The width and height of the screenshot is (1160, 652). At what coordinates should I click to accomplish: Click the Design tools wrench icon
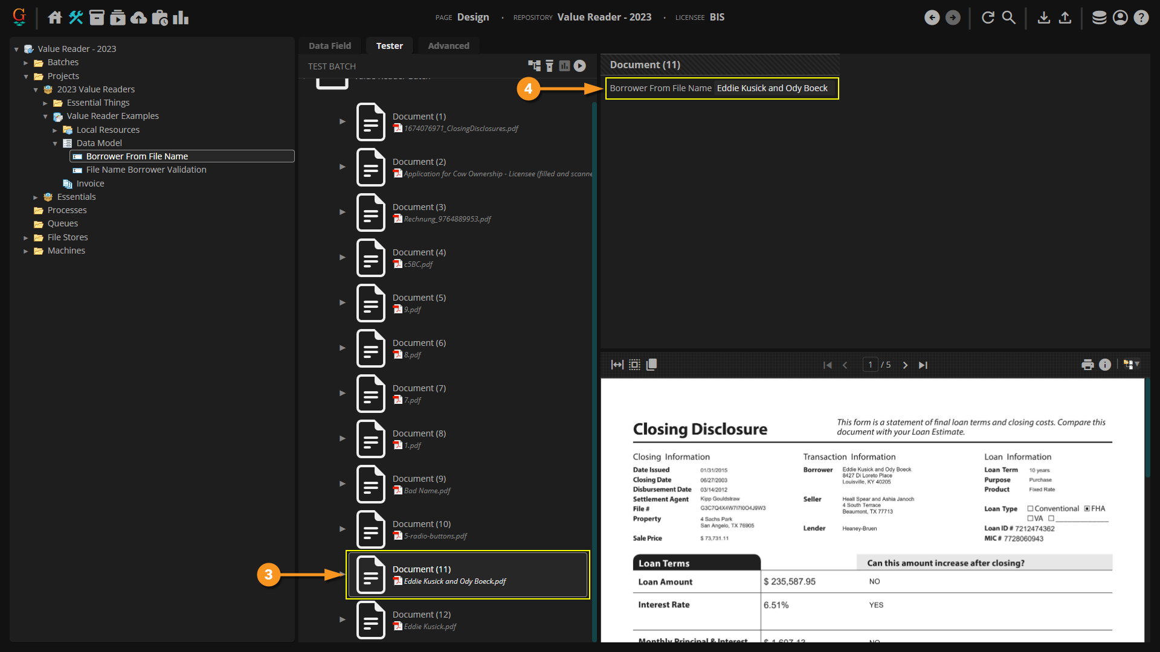[76, 18]
